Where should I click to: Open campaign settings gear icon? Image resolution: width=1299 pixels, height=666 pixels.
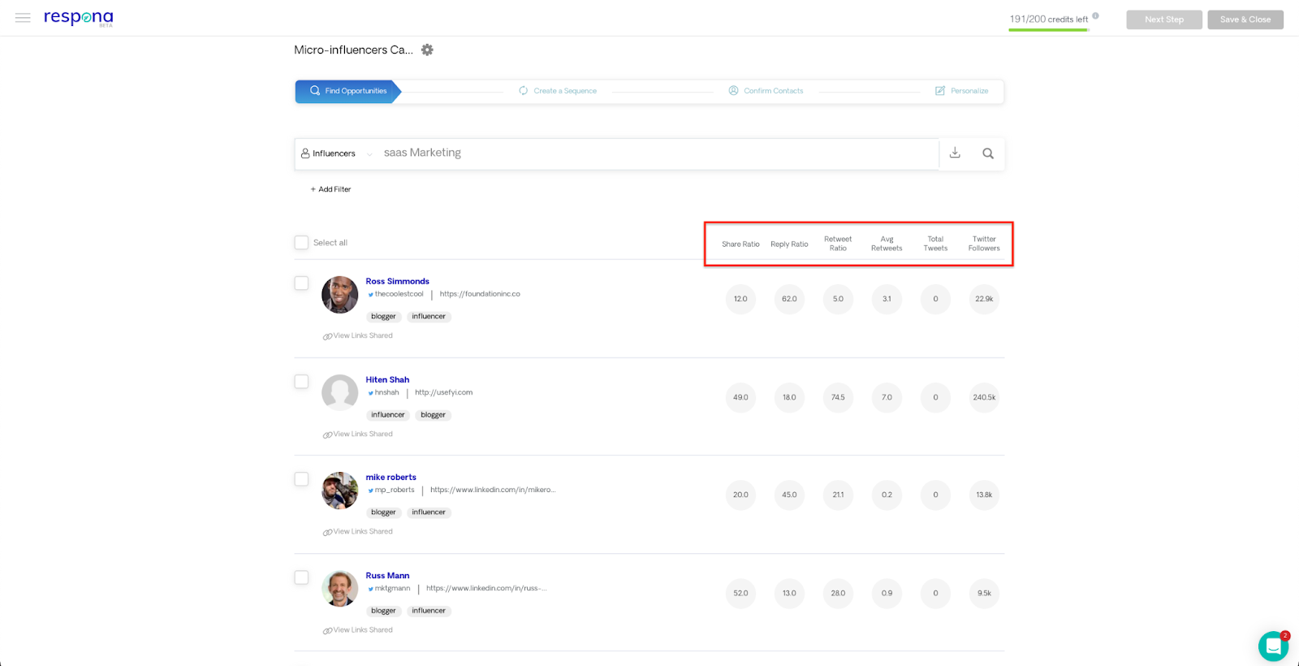(x=427, y=50)
